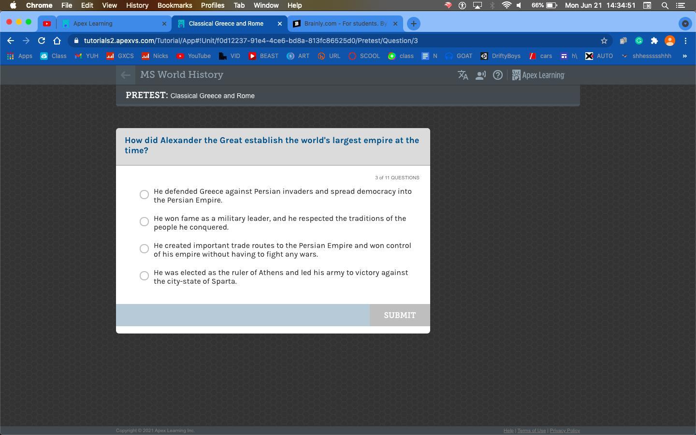Screen dimensions: 696x435
Task: Submit the selected answer
Action: tap(400, 315)
